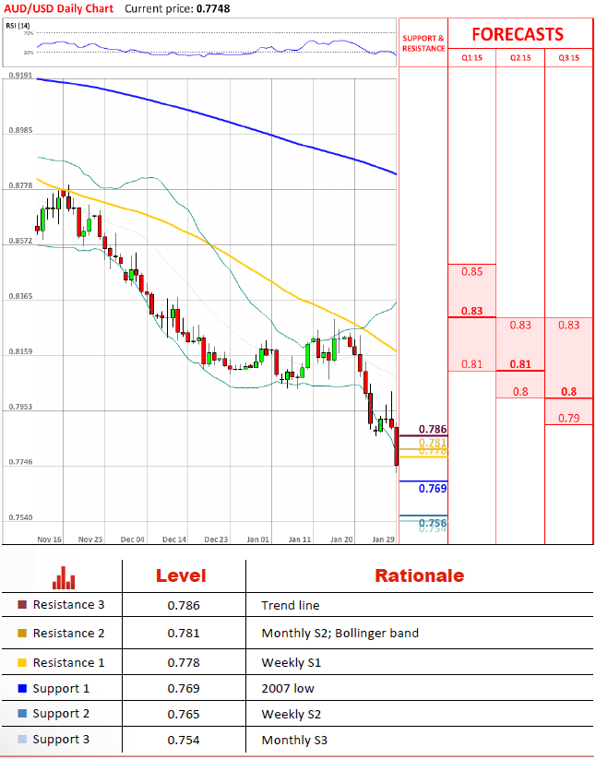The width and height of the screenshot is (596, 759).
Task: Click the bold 0.83 forecast in Q1 15
Action: coord(471,311)
